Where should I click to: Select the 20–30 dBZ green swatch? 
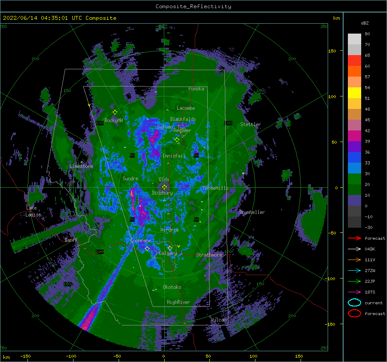[x=354, y=179]
